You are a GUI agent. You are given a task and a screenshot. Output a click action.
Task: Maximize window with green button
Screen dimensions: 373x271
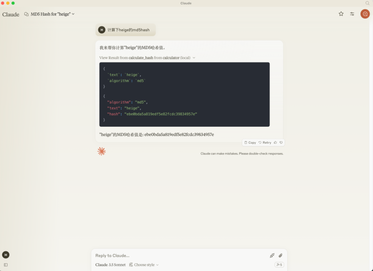(13, 3)
